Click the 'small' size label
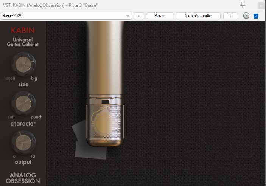The height and width of the screenshot is (186, 266). tap(10, 78)
